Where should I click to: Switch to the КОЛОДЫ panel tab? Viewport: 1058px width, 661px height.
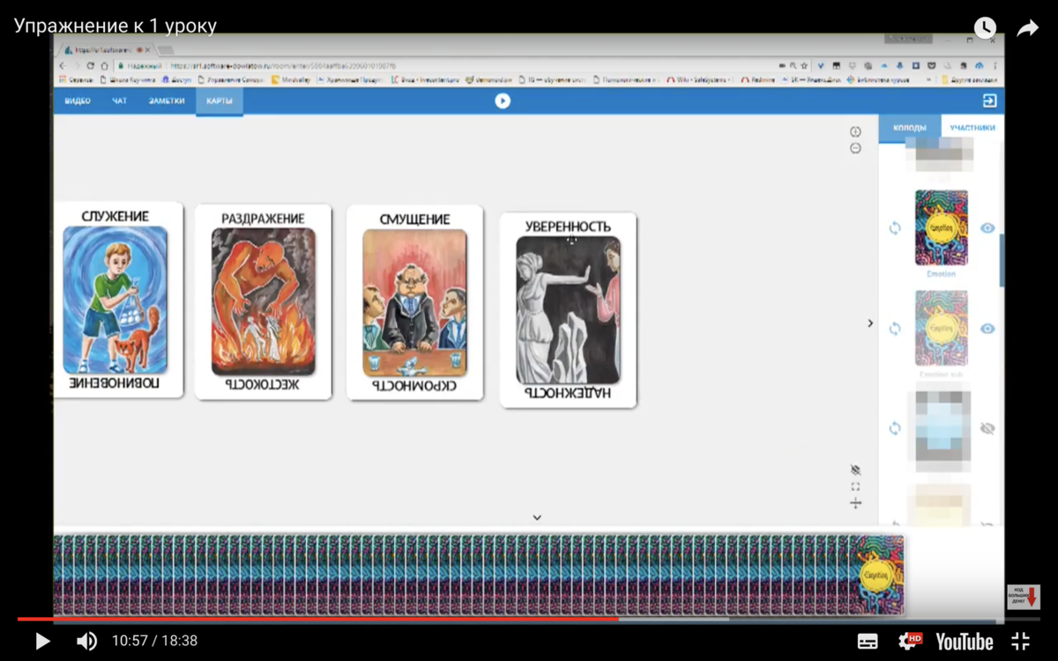pyautogui.click(x=910, y=128)
